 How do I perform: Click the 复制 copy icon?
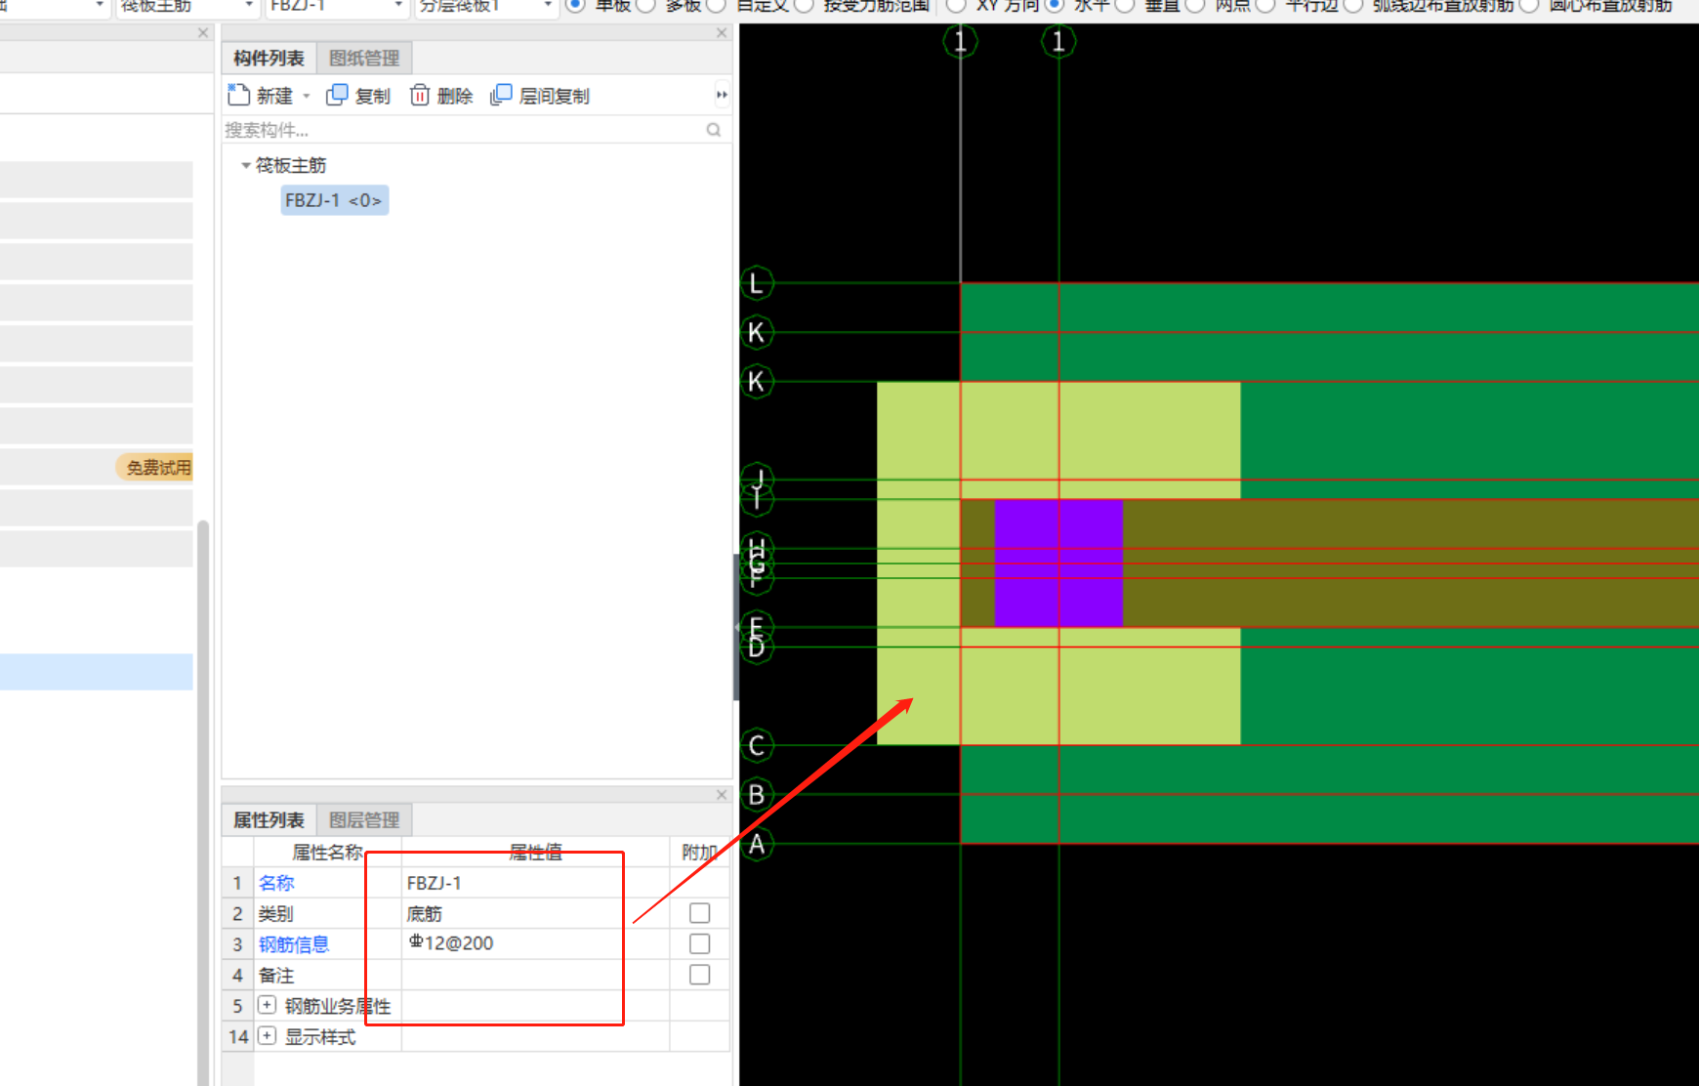(x=337, y=95)
